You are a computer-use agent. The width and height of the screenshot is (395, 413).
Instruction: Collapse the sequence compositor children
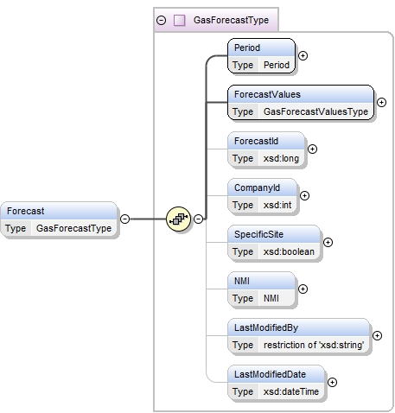click(198, 219)
